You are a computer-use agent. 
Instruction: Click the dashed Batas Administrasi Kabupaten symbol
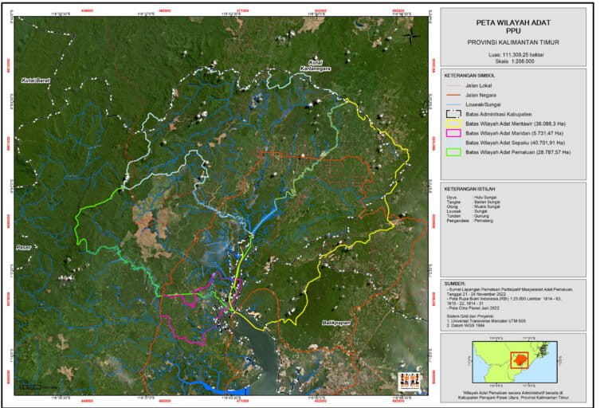[x=453, y=114]
